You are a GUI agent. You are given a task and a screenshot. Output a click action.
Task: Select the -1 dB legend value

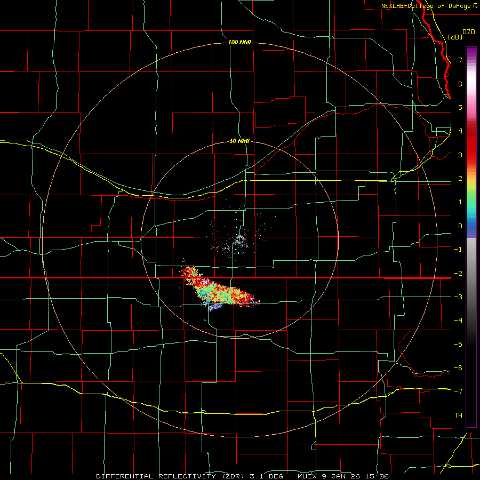pos(458,250)
